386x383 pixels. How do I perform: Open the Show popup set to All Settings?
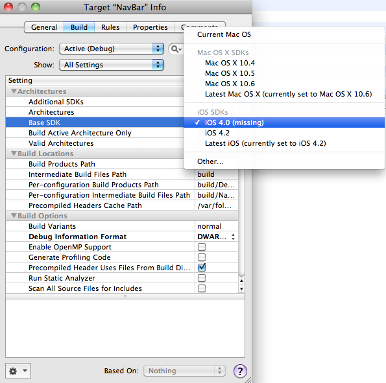click(x=112, y=65)
